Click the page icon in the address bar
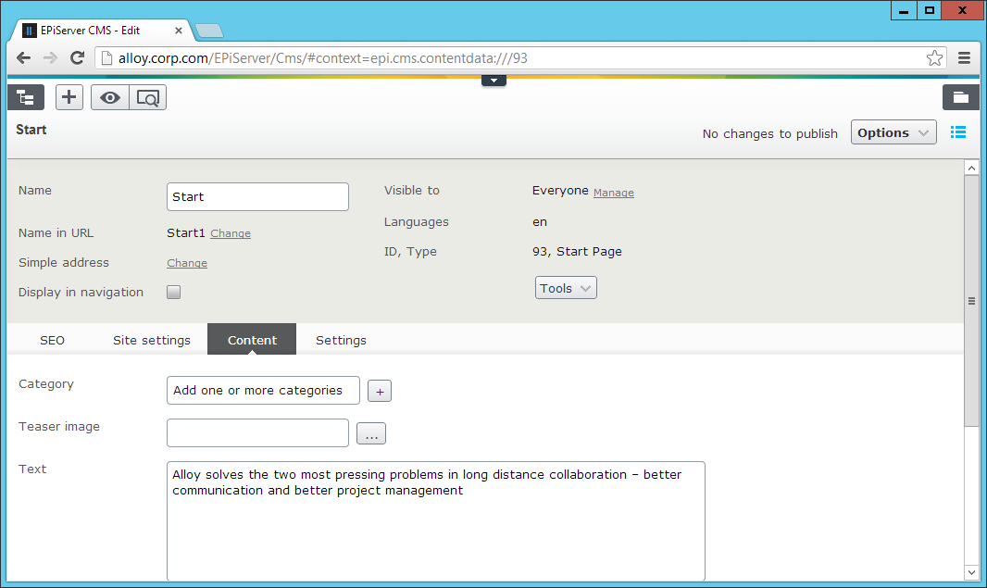Screen dimensions: 987x588 [x=107, y=58]
